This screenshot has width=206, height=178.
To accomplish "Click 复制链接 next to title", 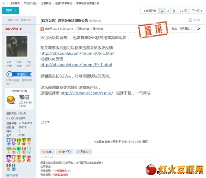I will pyautogui.click(x=95, y=21).
